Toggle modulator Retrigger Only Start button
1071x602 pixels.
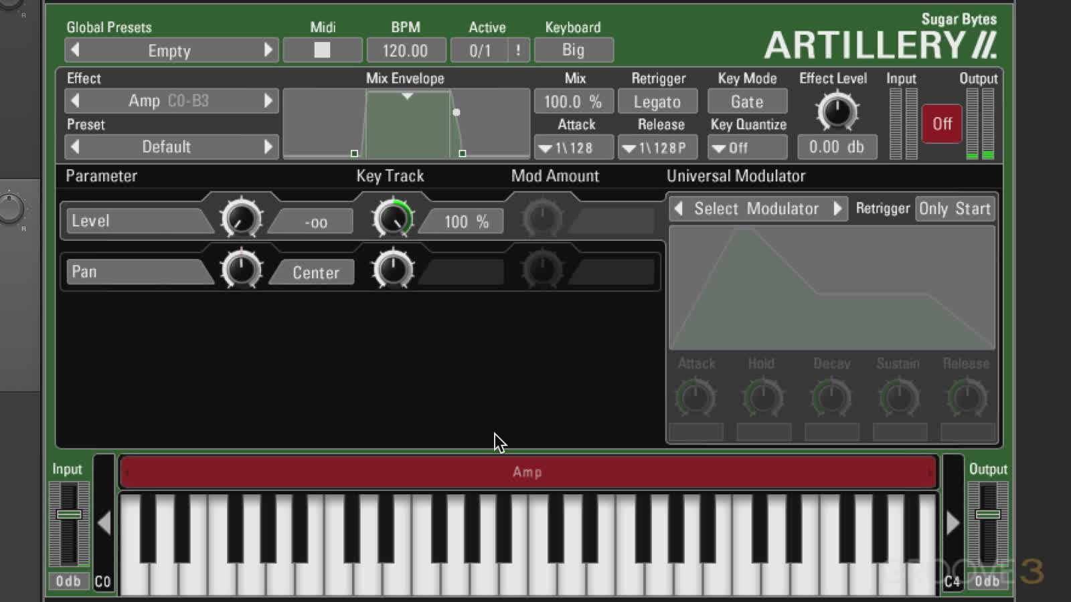955,209
